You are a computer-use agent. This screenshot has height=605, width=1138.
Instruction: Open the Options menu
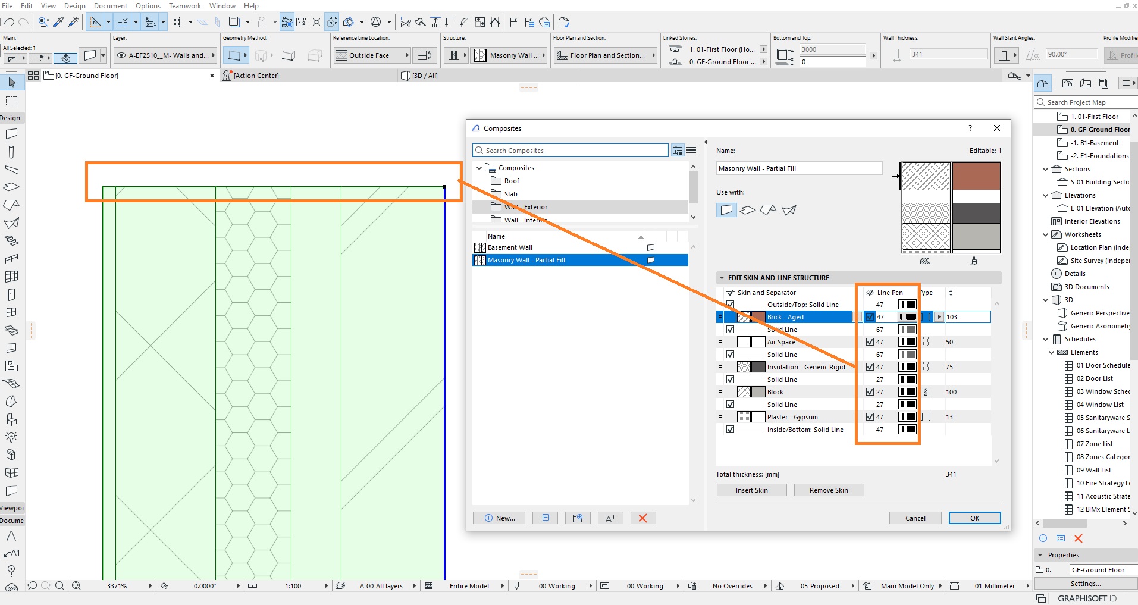tap(148, 5)
